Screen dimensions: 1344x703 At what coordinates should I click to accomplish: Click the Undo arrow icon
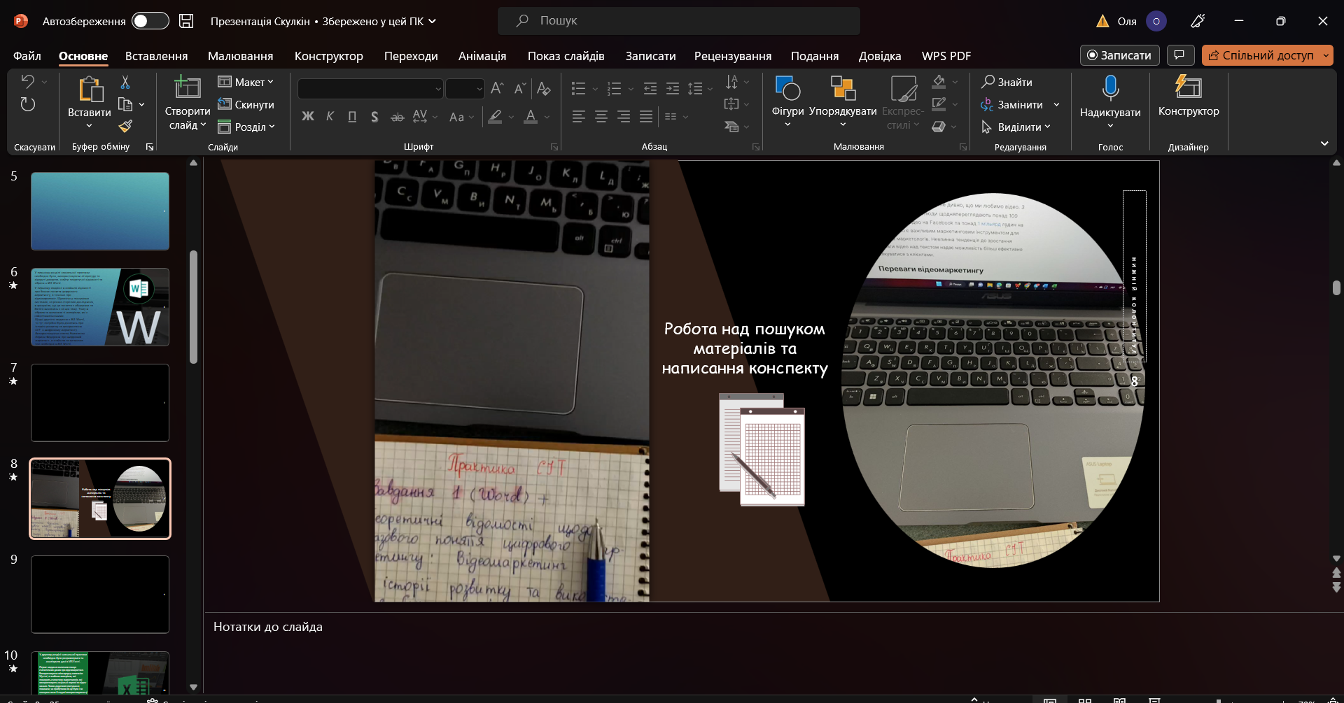(x=28, y=82)
